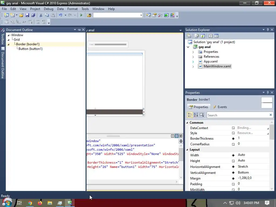Click the Solution Explorer Properties icon
Screen dimensions: 276x207
click(189, 36)
